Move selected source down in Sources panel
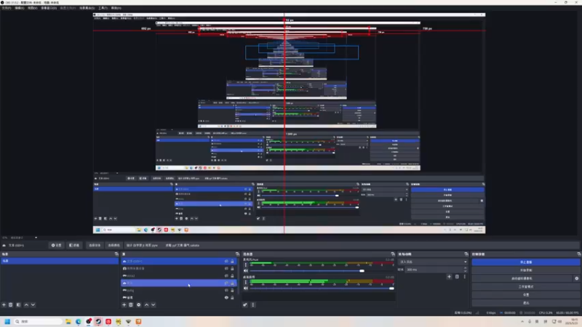This screenshot has width=582, height=327. [154, 304]
